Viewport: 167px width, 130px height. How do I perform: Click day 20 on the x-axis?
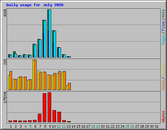(103, 126)
